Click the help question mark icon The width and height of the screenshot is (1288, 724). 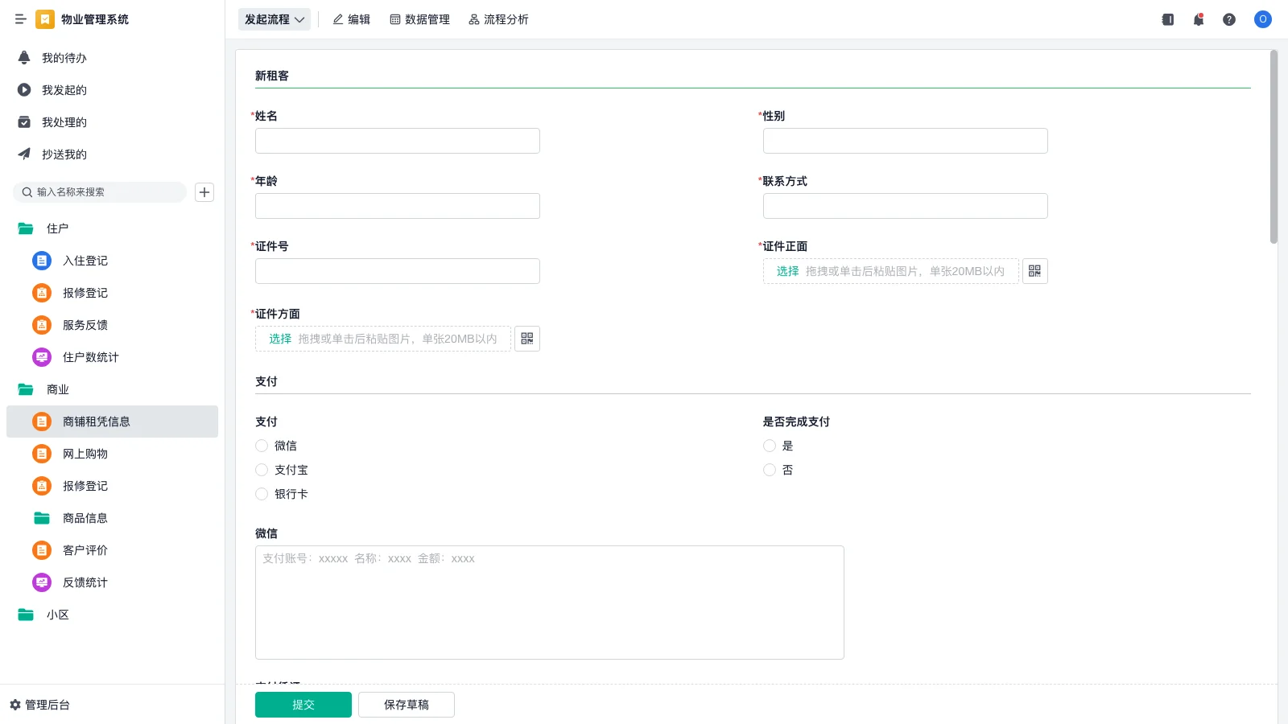point(1228,19)
